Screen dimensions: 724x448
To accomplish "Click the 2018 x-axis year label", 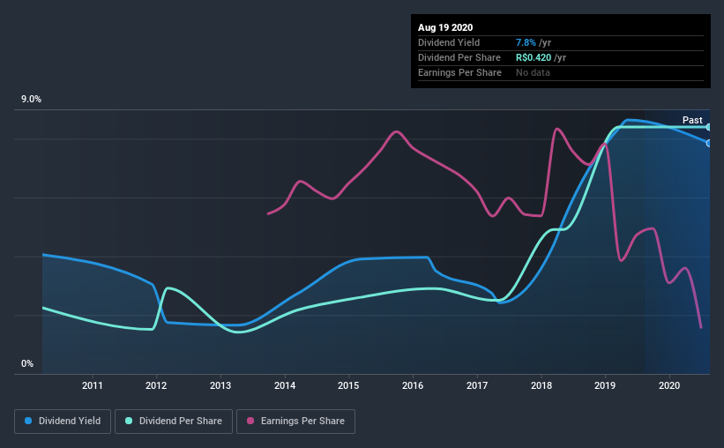I will pyautogui.click(x=541, y=385).
